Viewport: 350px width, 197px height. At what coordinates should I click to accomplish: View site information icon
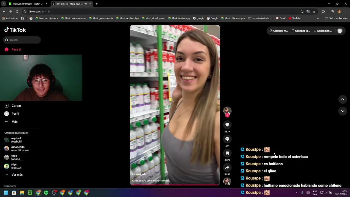pyautogui.click(x=25, y=11)
